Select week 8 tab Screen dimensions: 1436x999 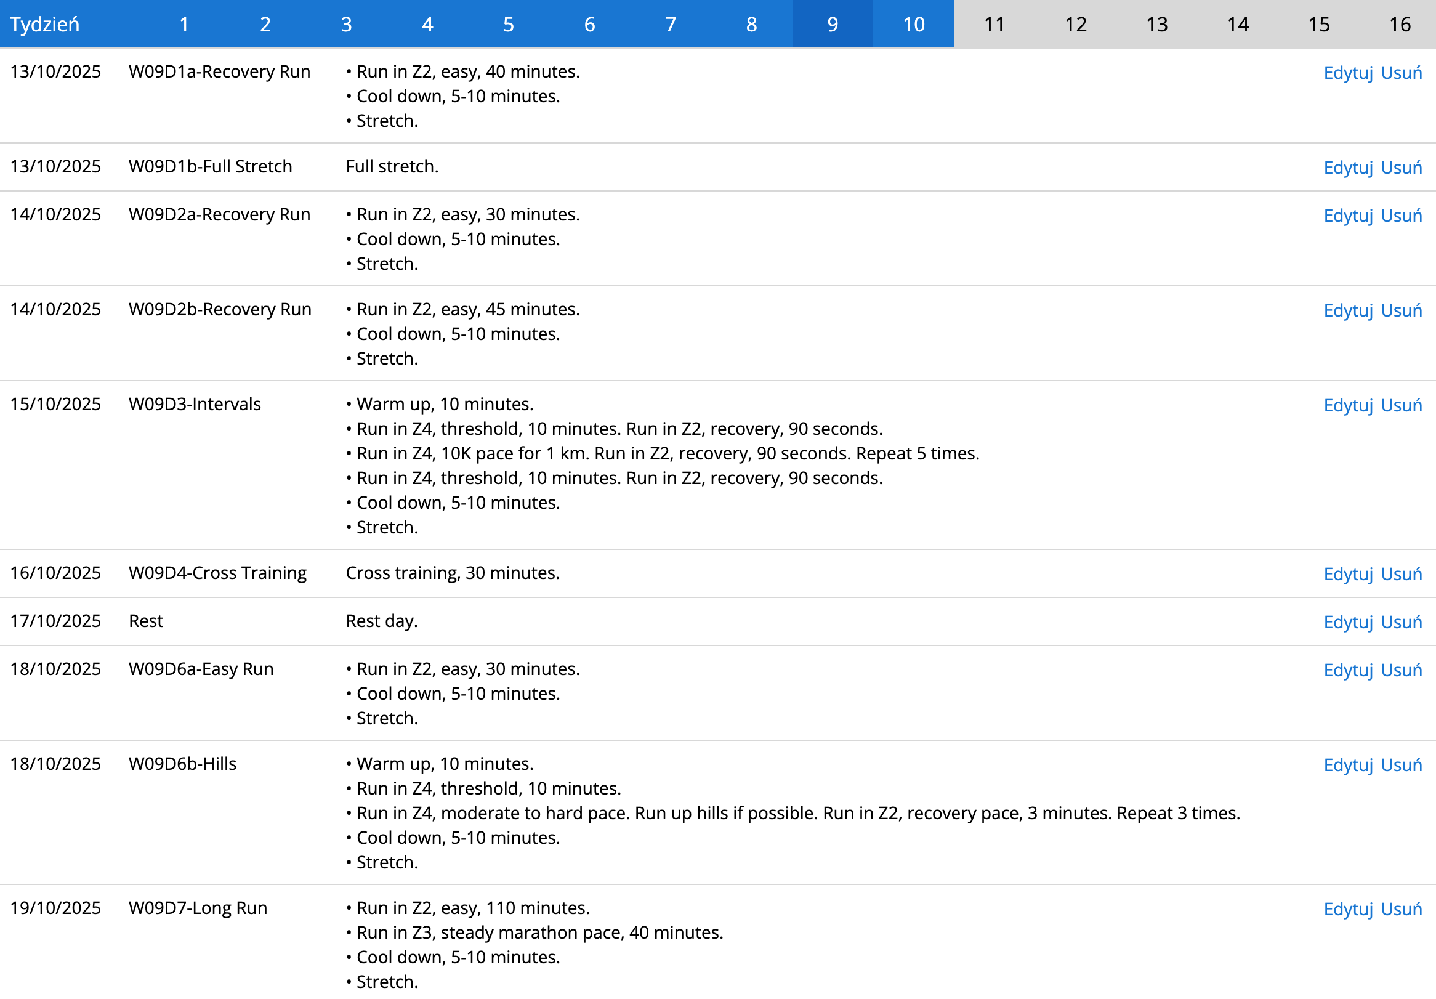(751, 25)
